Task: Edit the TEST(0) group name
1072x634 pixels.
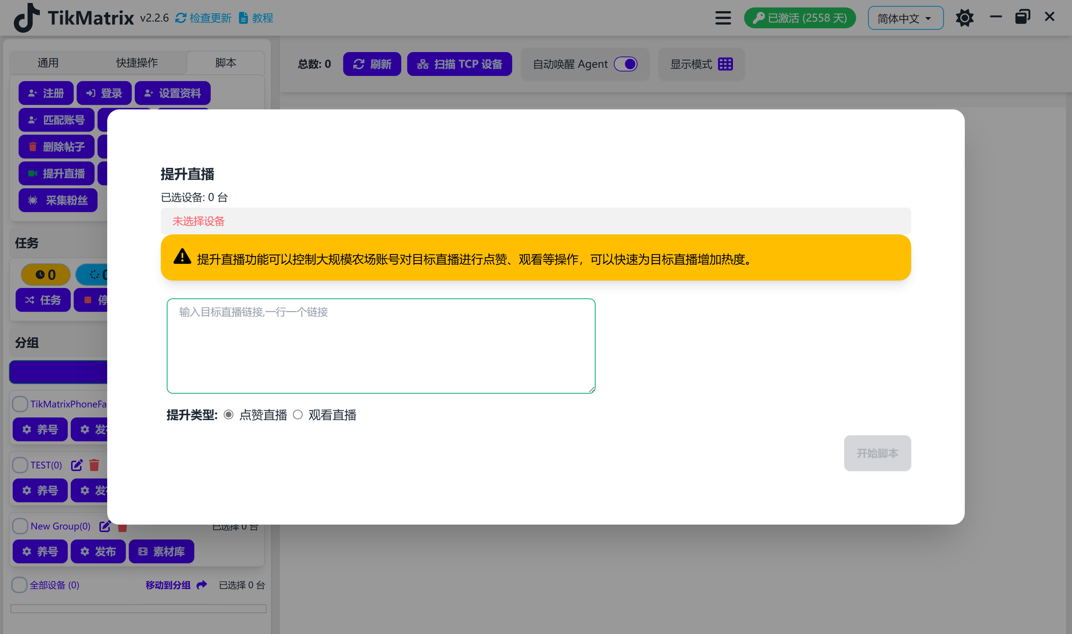Action: point(76,465)
